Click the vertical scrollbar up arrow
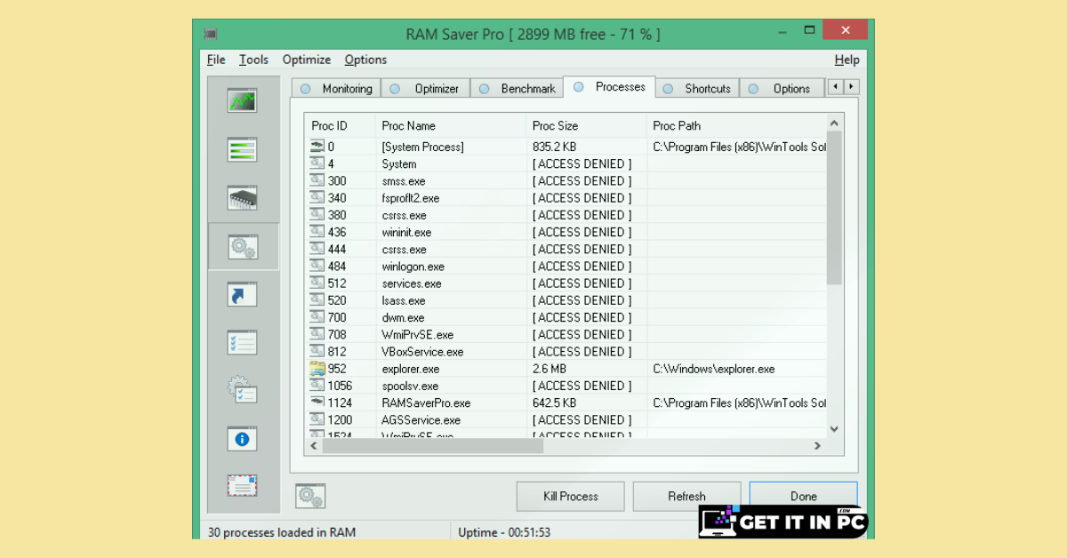 834,124
